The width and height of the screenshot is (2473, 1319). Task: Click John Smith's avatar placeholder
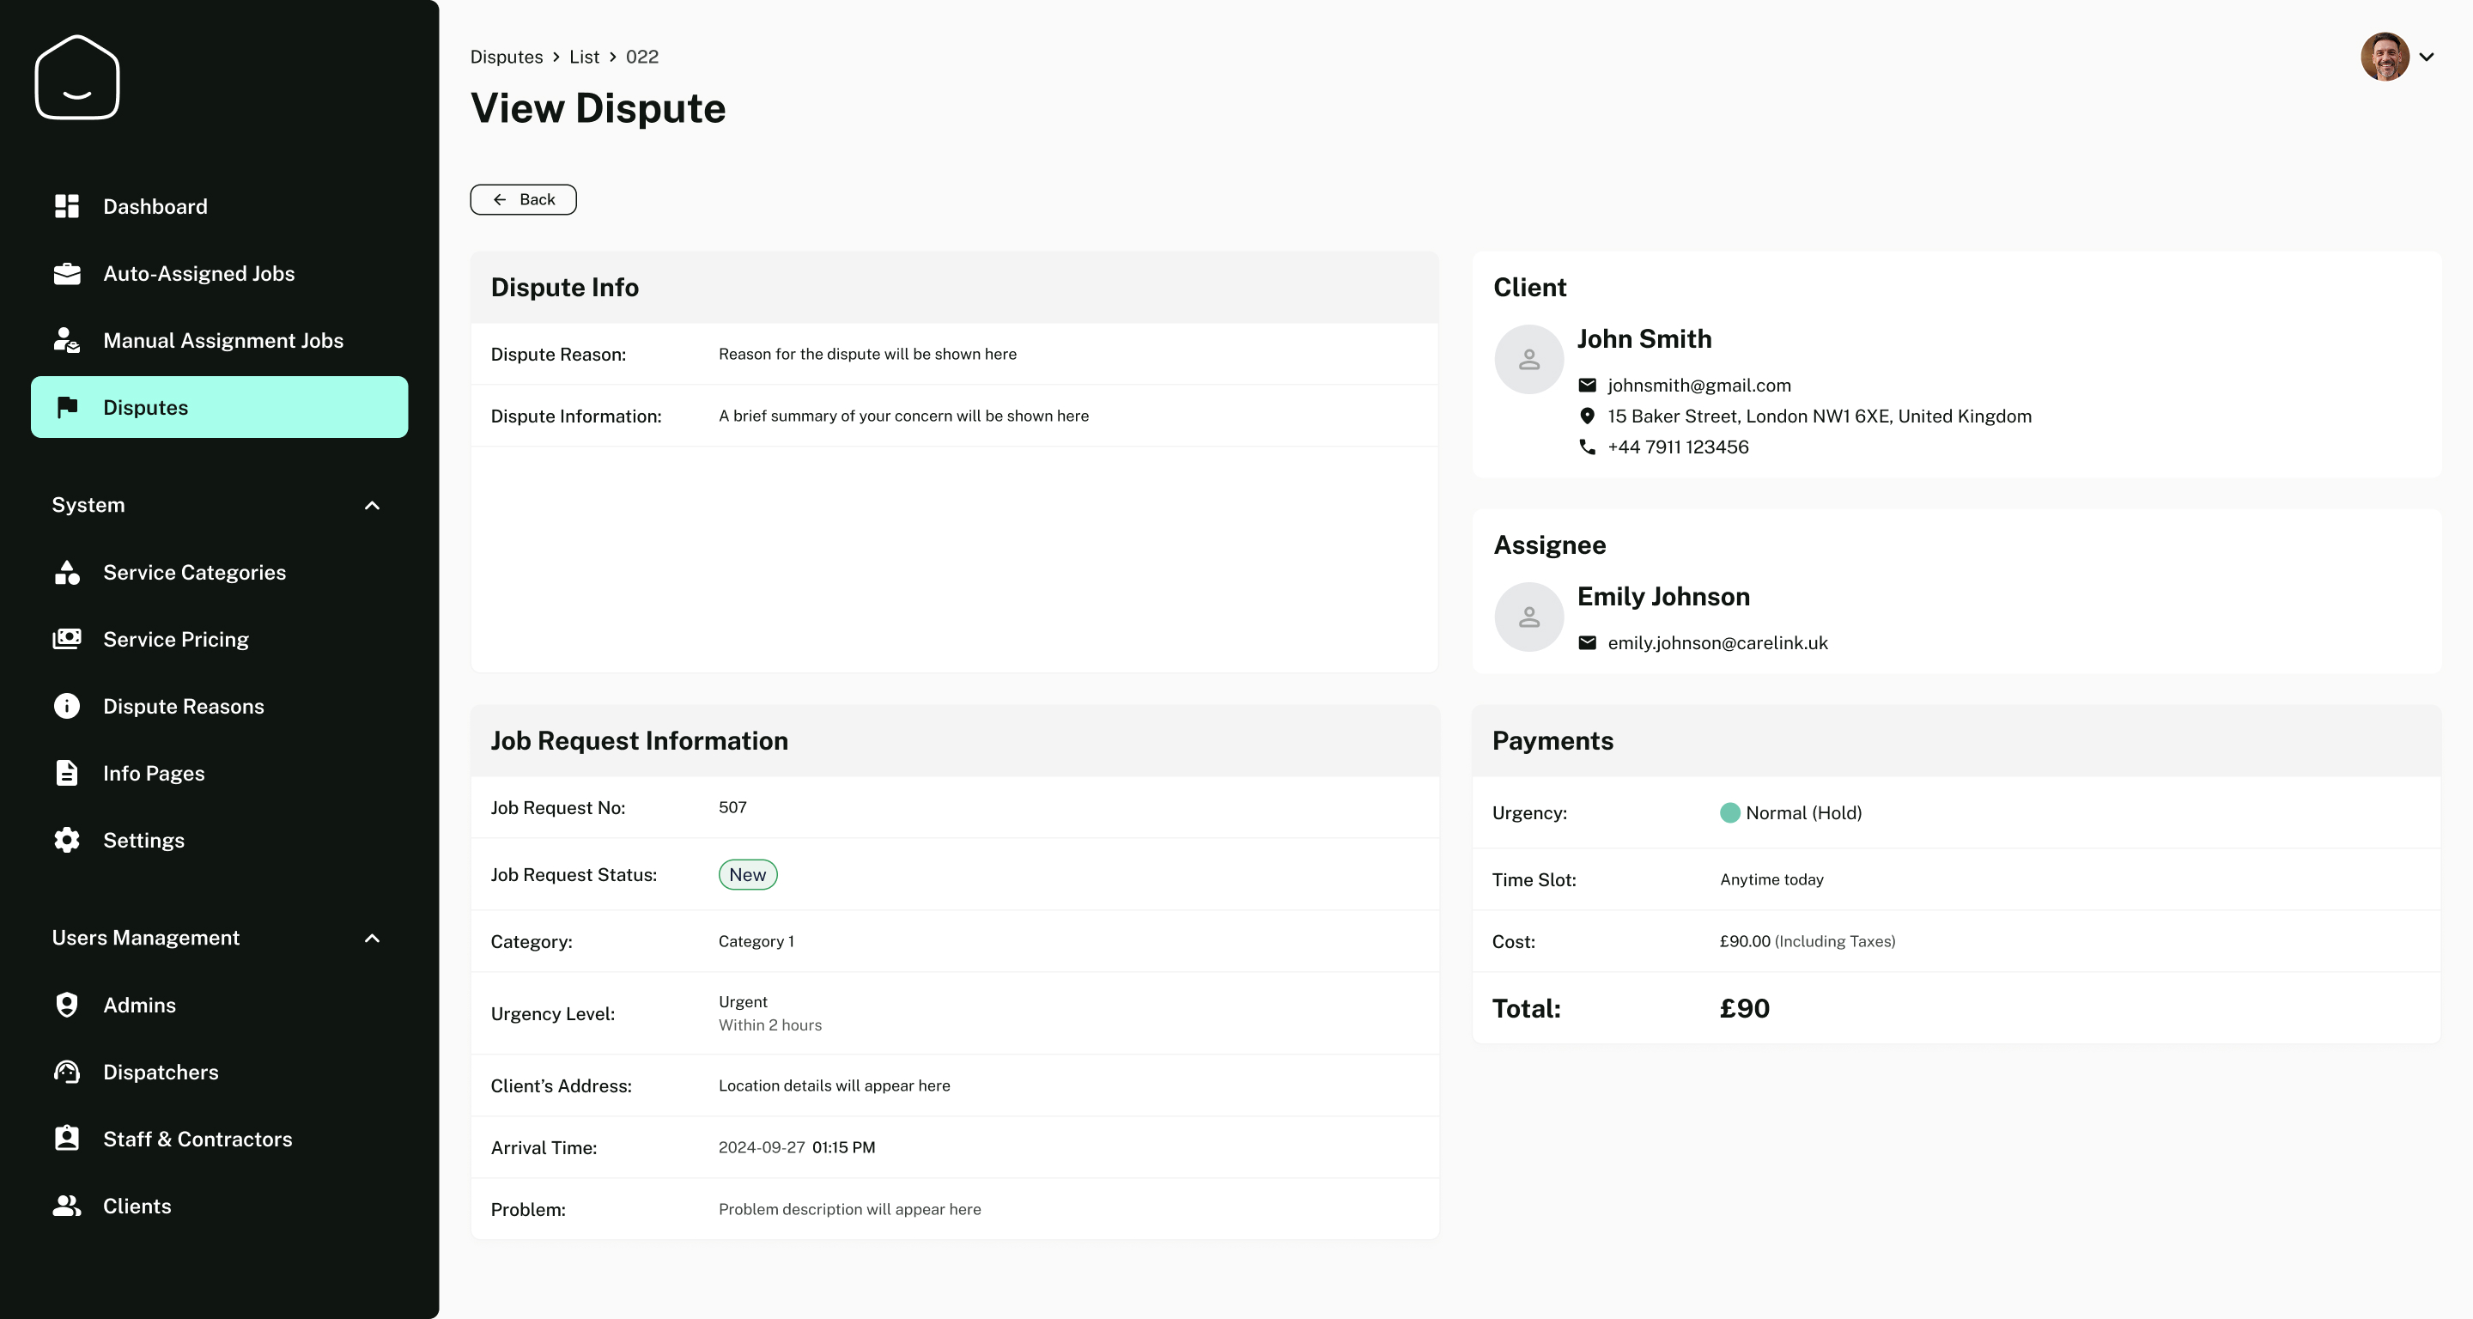(x=1528, y=359)
